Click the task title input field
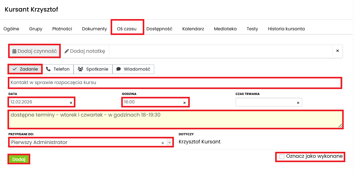 (x=175, y=83)
